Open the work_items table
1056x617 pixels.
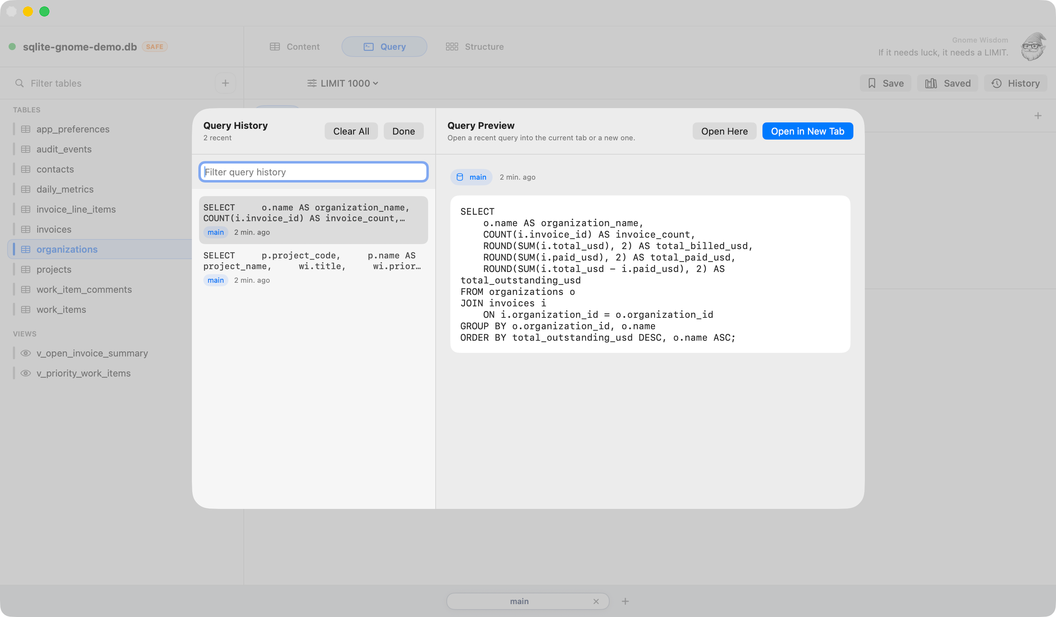[x=61, y=310]
